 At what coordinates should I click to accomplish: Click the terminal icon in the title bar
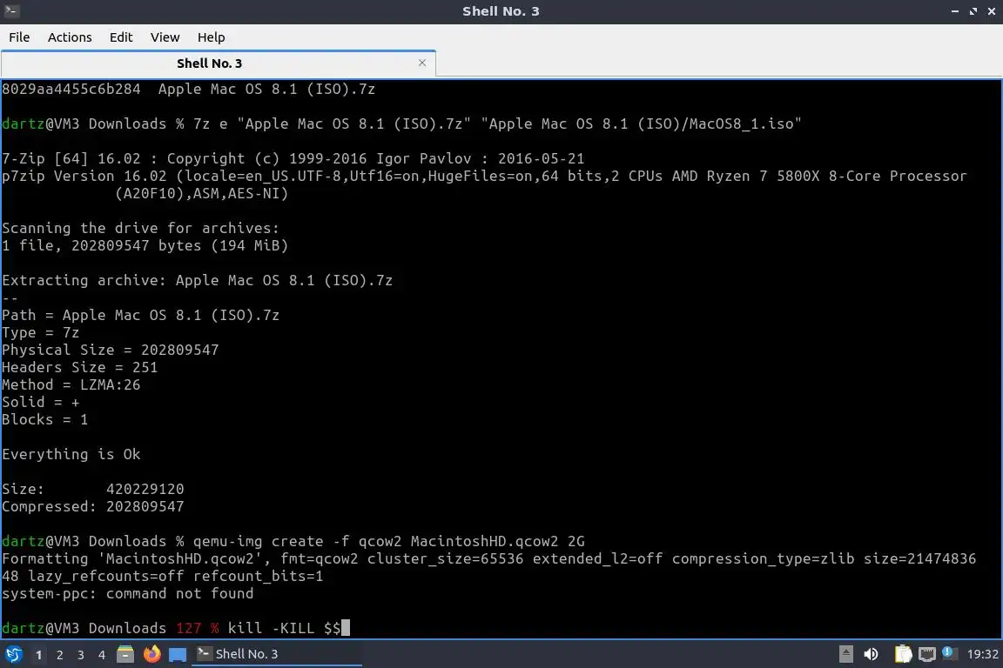(x=11, y=10)
